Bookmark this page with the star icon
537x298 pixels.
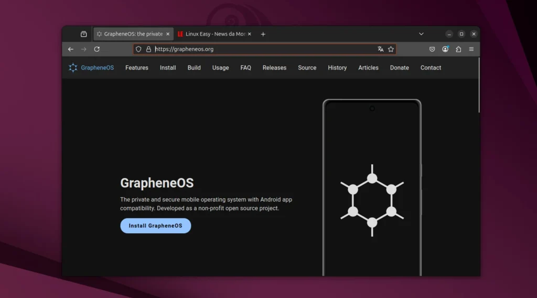[x=391, y=49]
